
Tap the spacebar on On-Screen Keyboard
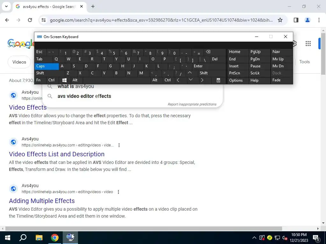tap(117, 80)
